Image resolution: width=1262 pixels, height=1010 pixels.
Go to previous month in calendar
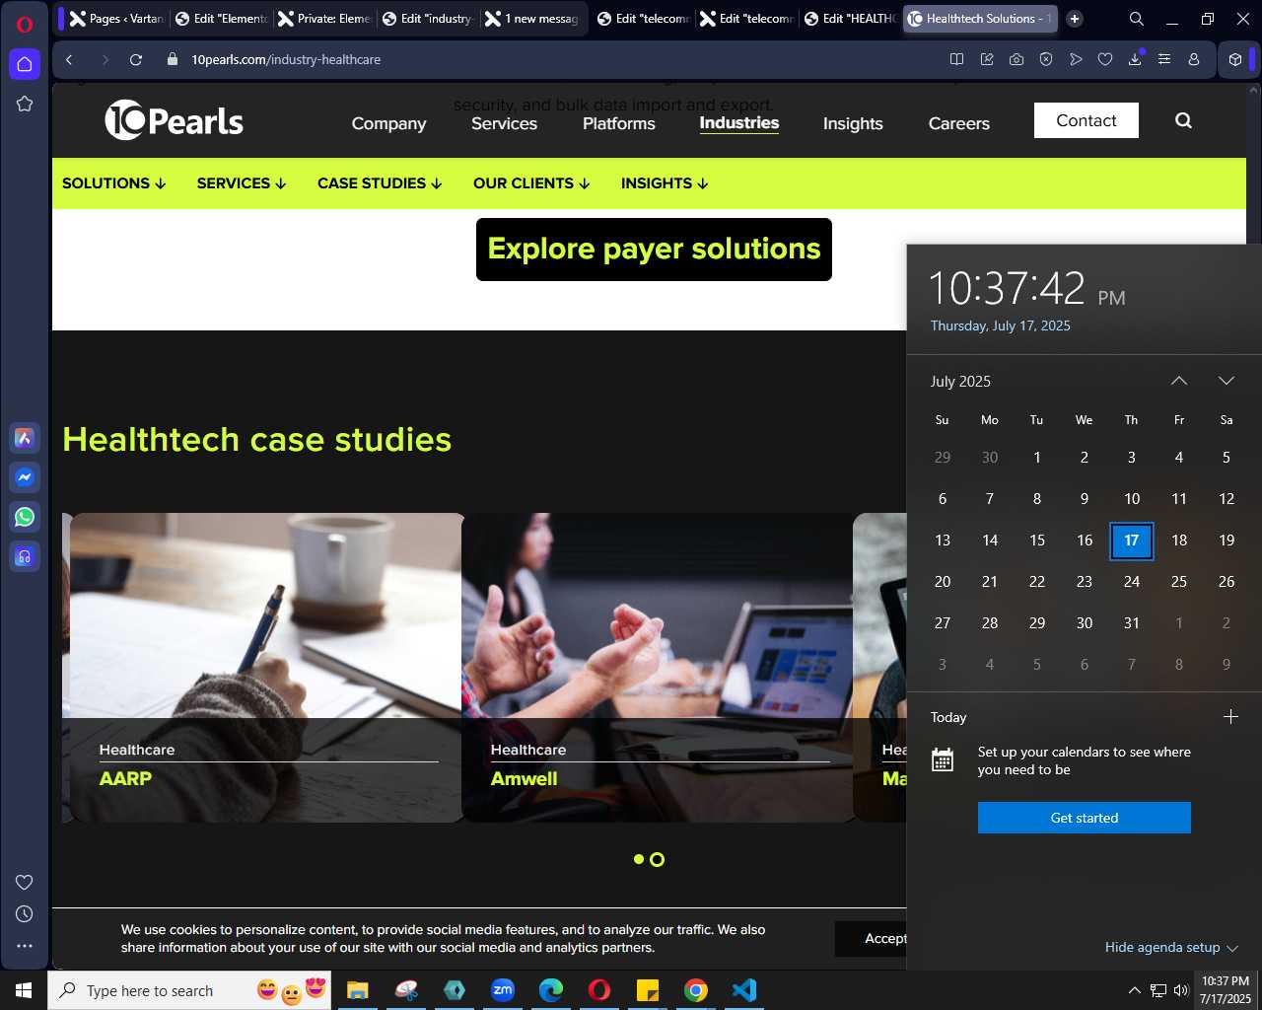click(1179, 381)
